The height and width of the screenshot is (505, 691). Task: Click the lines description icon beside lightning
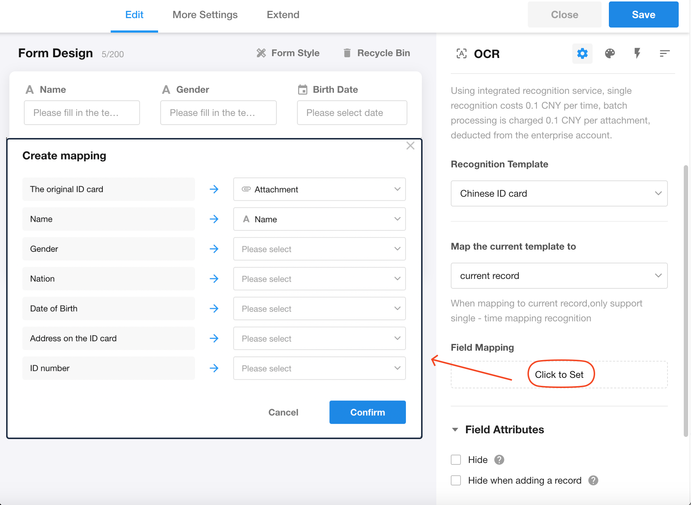(x=665, y=54)
